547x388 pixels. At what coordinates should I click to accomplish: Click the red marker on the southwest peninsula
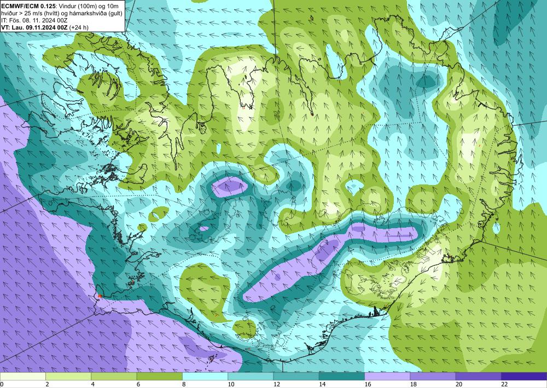point(100,296)
